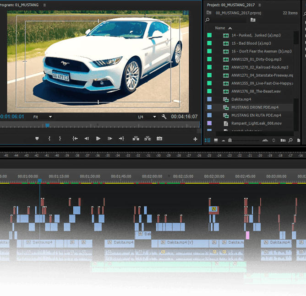Click the Mark Out button

click(60, 139)
